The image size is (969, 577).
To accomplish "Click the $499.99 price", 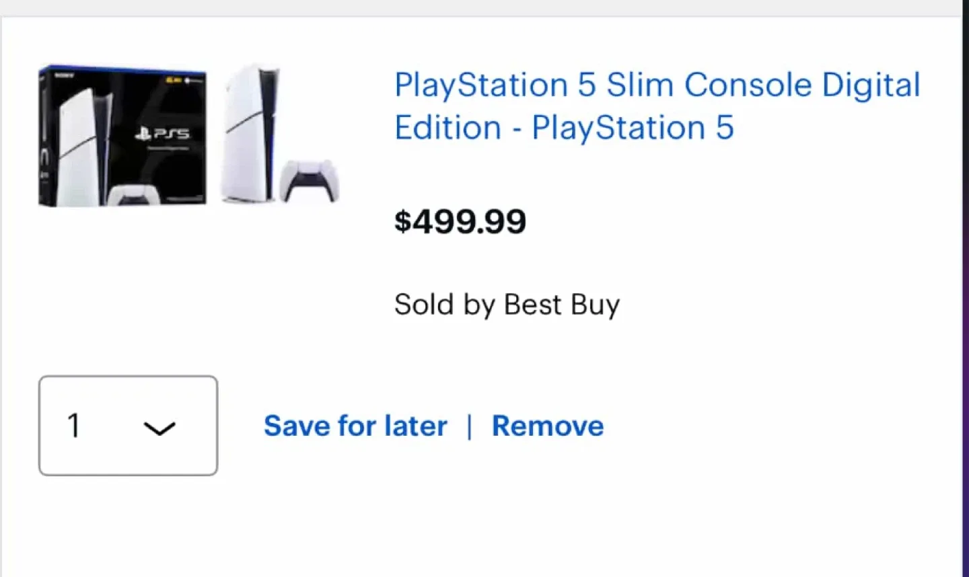I will point(460,221).
